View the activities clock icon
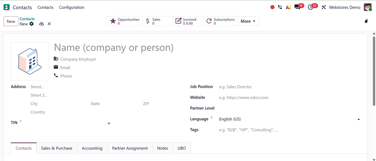This screenshot has width=376, height=161. point(311,7)
